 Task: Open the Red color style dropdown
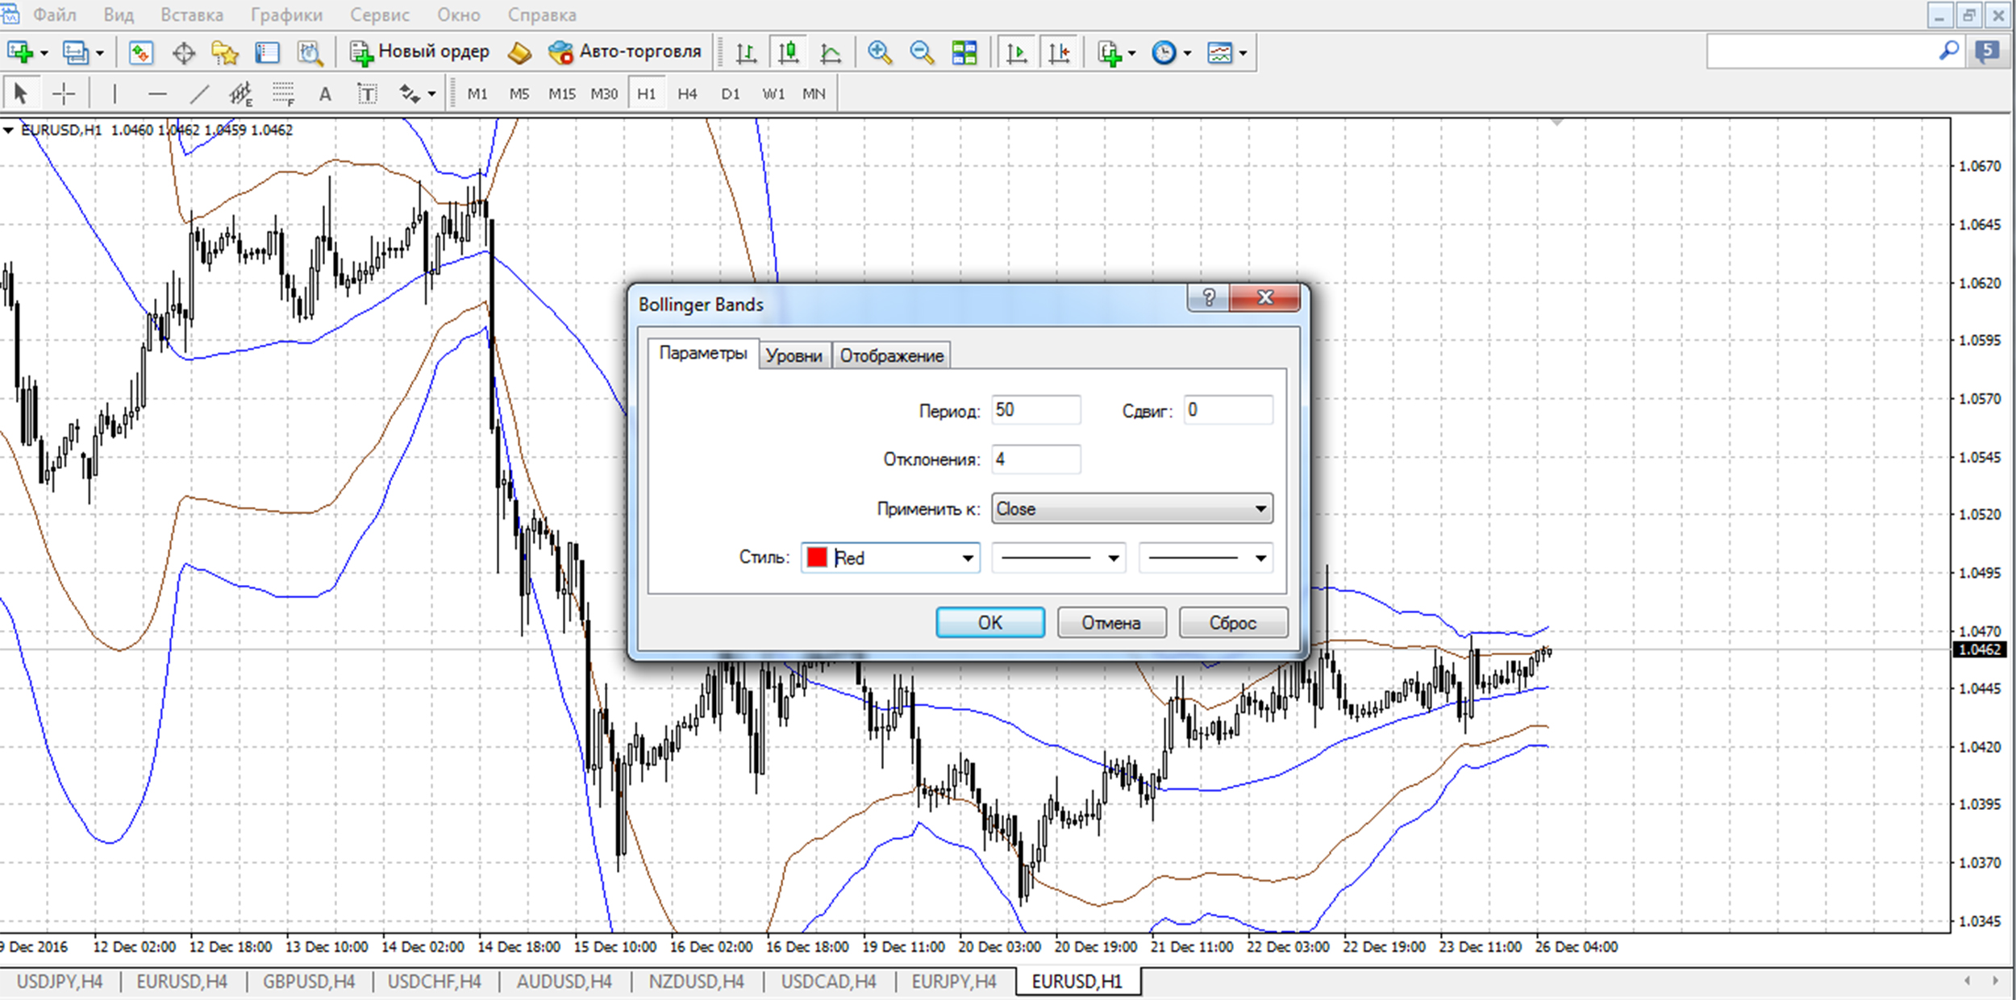point(890,558)
